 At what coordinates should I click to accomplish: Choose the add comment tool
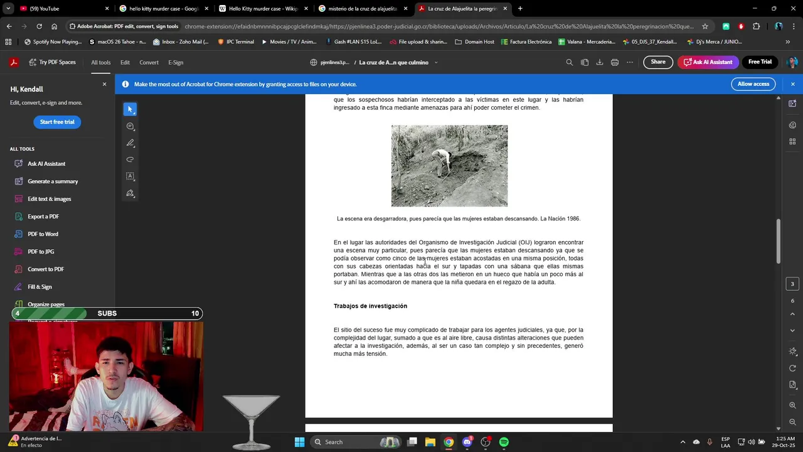tap(130, 126)
